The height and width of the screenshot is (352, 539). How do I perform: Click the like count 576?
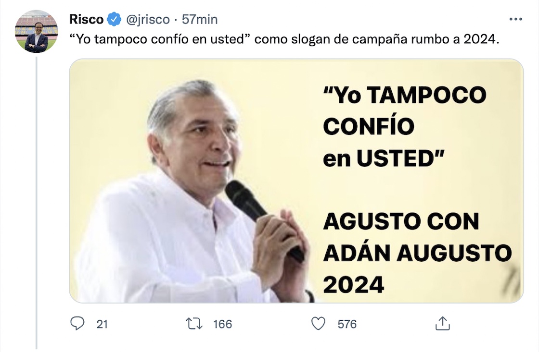tap(347, 324)
